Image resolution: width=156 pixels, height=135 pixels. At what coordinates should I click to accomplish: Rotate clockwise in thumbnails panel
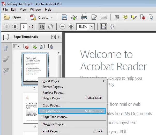coord(50,46)
